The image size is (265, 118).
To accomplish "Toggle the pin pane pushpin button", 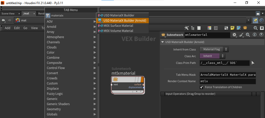I will [x=255, y=20].
